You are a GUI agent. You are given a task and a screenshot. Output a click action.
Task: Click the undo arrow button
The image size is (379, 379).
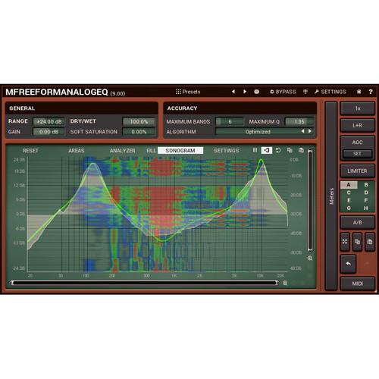(348, 264)
